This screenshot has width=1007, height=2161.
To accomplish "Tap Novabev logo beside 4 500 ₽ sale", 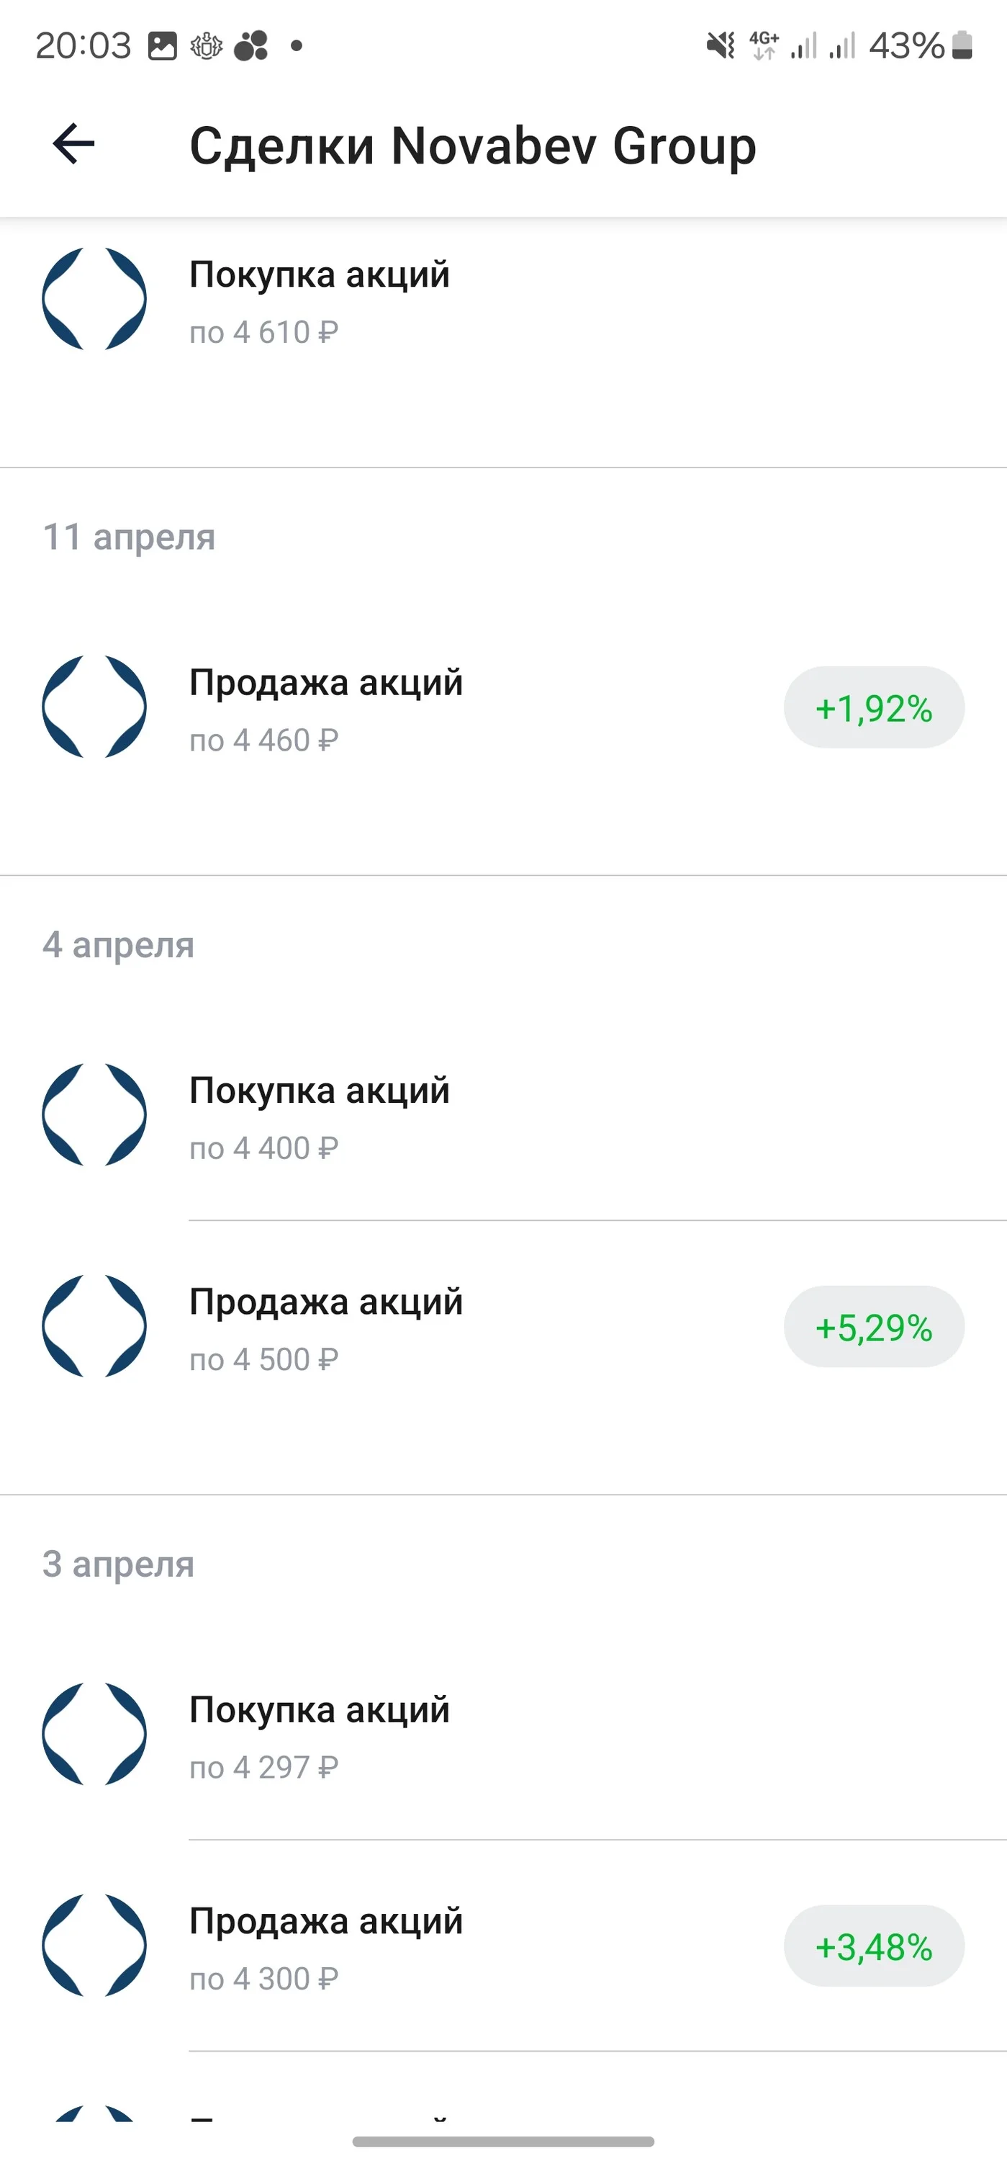I will pyautogui.click(x=95, y=1325).
